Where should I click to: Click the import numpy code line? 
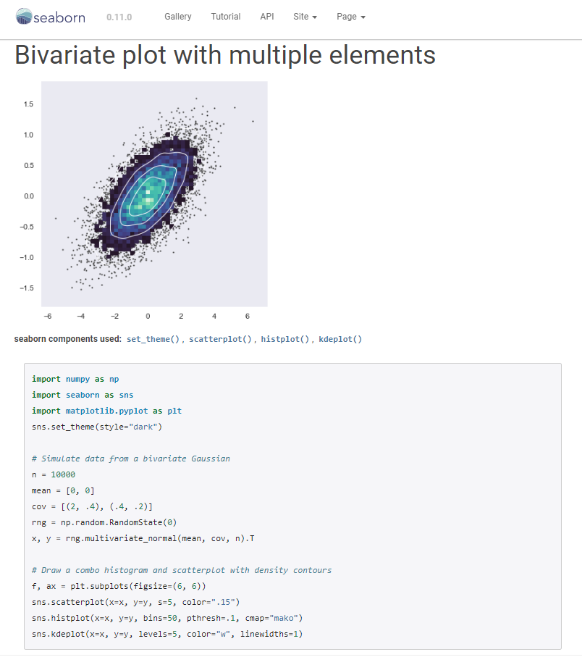(75, 379)
